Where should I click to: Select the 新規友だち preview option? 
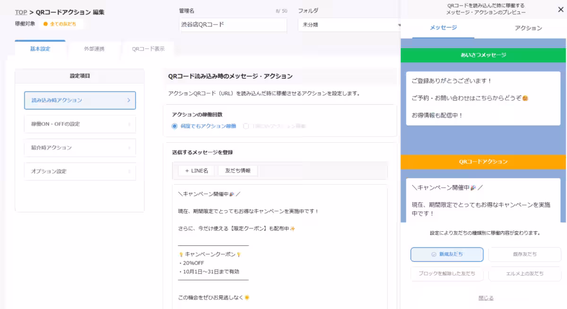tap(446, 254)
